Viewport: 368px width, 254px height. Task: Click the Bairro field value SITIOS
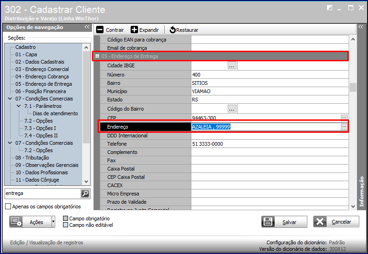click(x=270, y=83)
